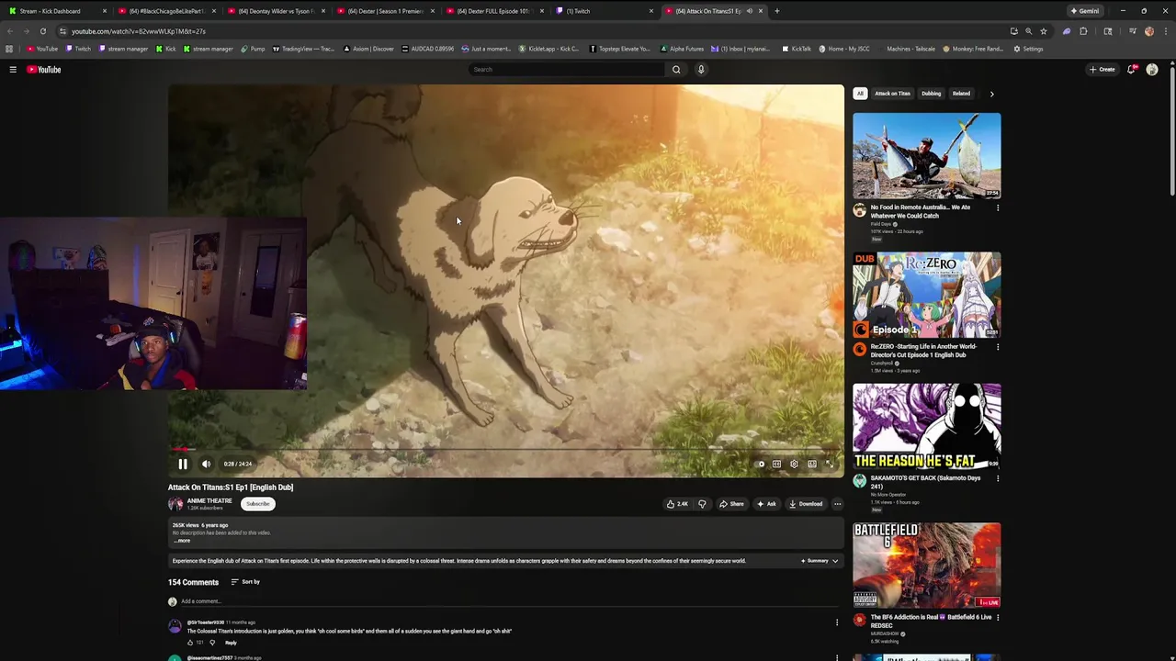Screen dimensions: 1176x661
Task: Open the YouTube account avatar menu
Action: 1152,70
